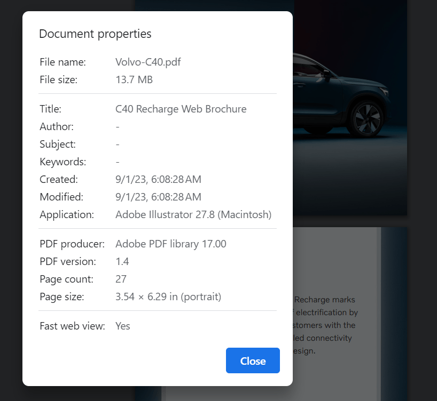
Task: Click 'Recharge marks' text in background PDF
Action: click(325, 300)
